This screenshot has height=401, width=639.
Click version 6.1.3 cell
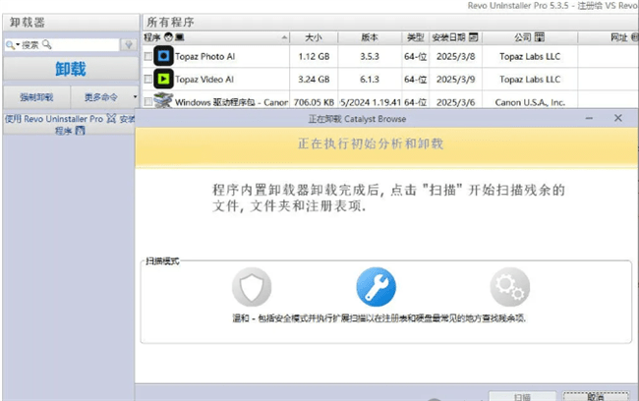click(x=370, y=79)
